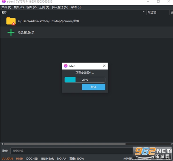Click the eden main window logo icon
Viewport: 173px width, 161px height.
pyautogui.click(x=4, y=1)
